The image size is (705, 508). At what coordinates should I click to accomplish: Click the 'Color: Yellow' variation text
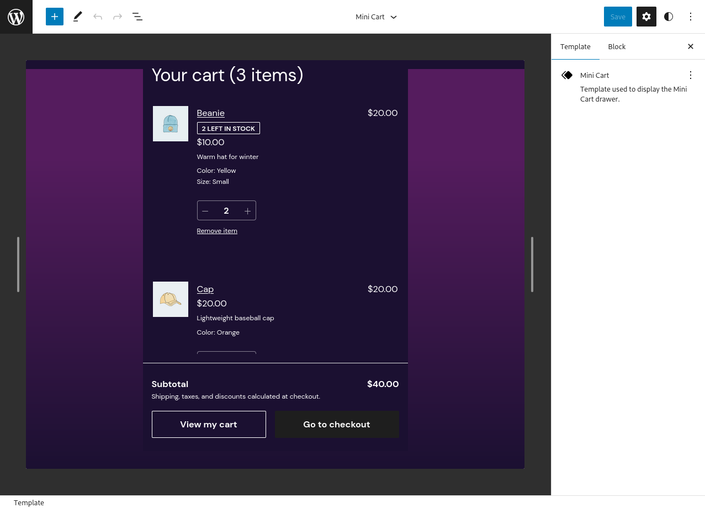click(x=216, y=171)
